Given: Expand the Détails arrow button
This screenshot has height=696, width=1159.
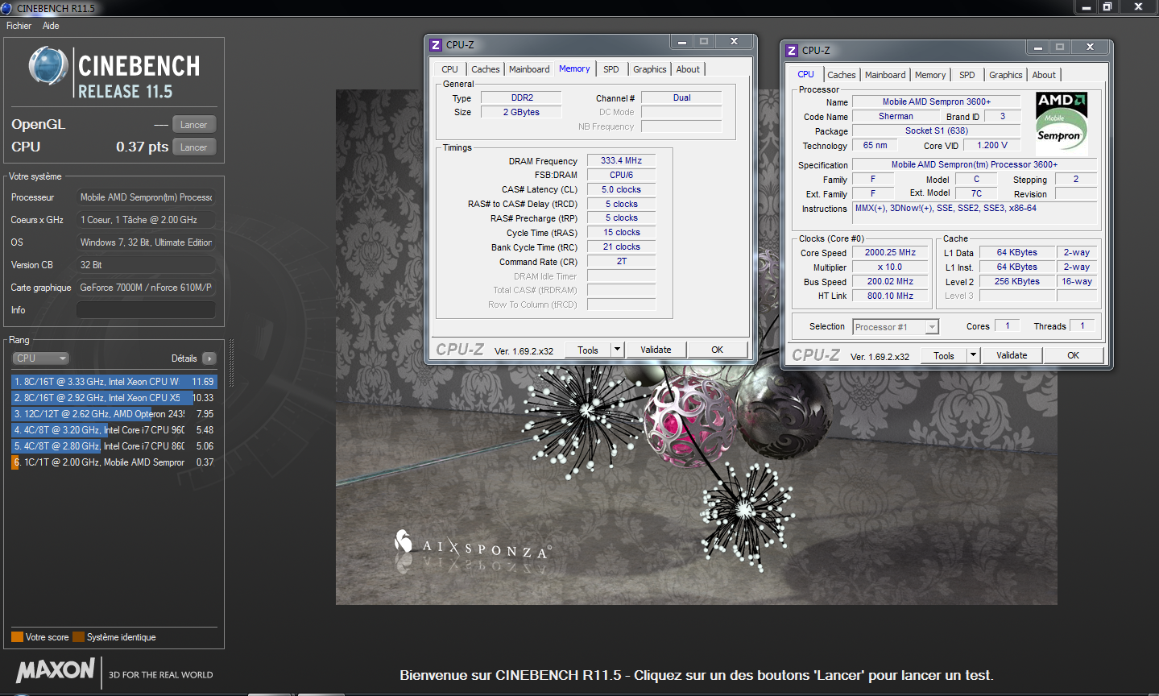Looking at the screenshot, I should (209, 358).
